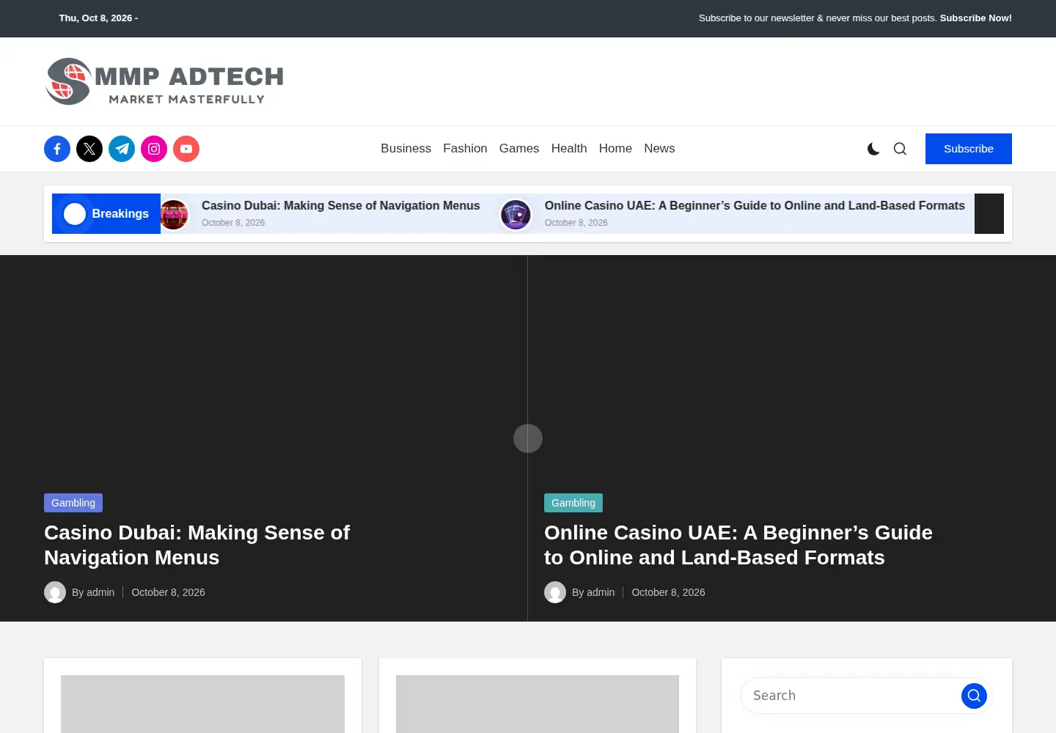The image size is (1056, 733).
Task: Follow the Subscribe Now! link in top bar
Action: point(975,18)
